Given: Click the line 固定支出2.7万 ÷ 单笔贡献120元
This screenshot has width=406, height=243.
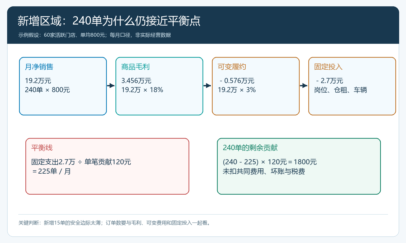Looking at the screenshot, I should 81,162.
